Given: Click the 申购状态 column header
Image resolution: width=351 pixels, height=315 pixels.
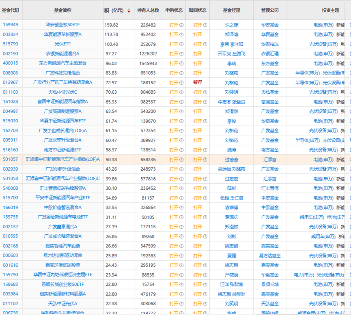Looking at the screenshot, I should [174, 10].
